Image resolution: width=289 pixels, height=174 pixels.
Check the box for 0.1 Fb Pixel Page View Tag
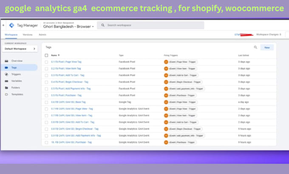[46, 62]
